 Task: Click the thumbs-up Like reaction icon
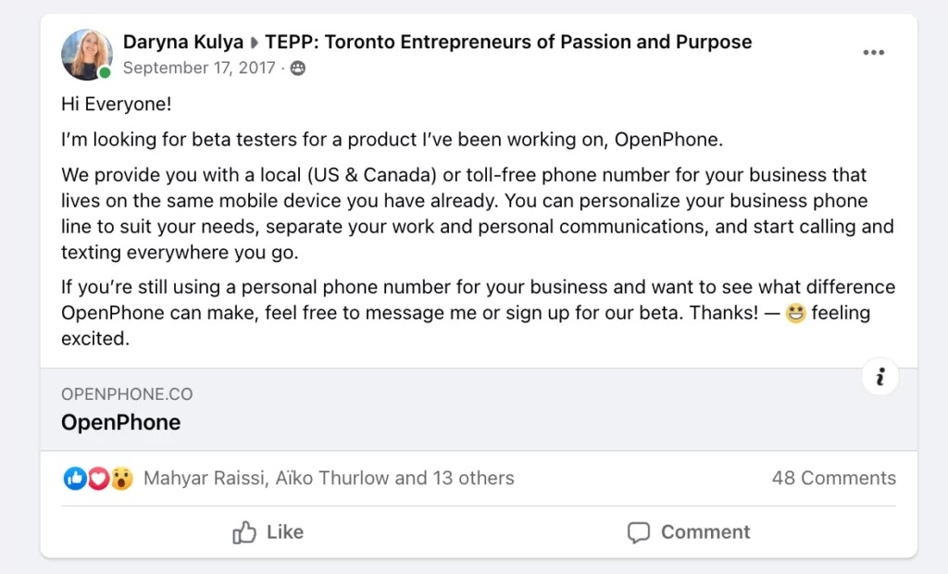[x=75, y=479]
